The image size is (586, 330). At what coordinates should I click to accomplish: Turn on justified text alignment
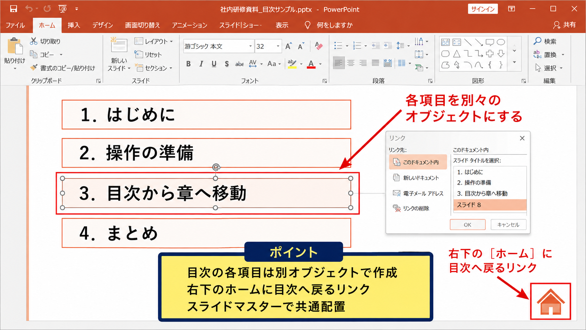click(375, 63)
